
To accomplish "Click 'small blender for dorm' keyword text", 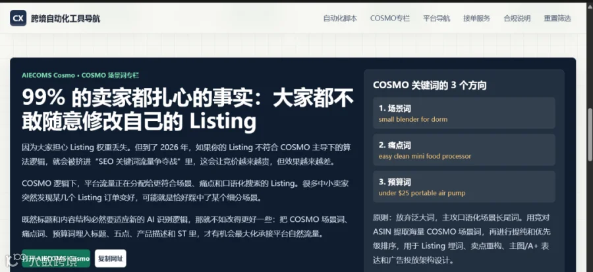I will pyautogui.click(x=413, y=119).
